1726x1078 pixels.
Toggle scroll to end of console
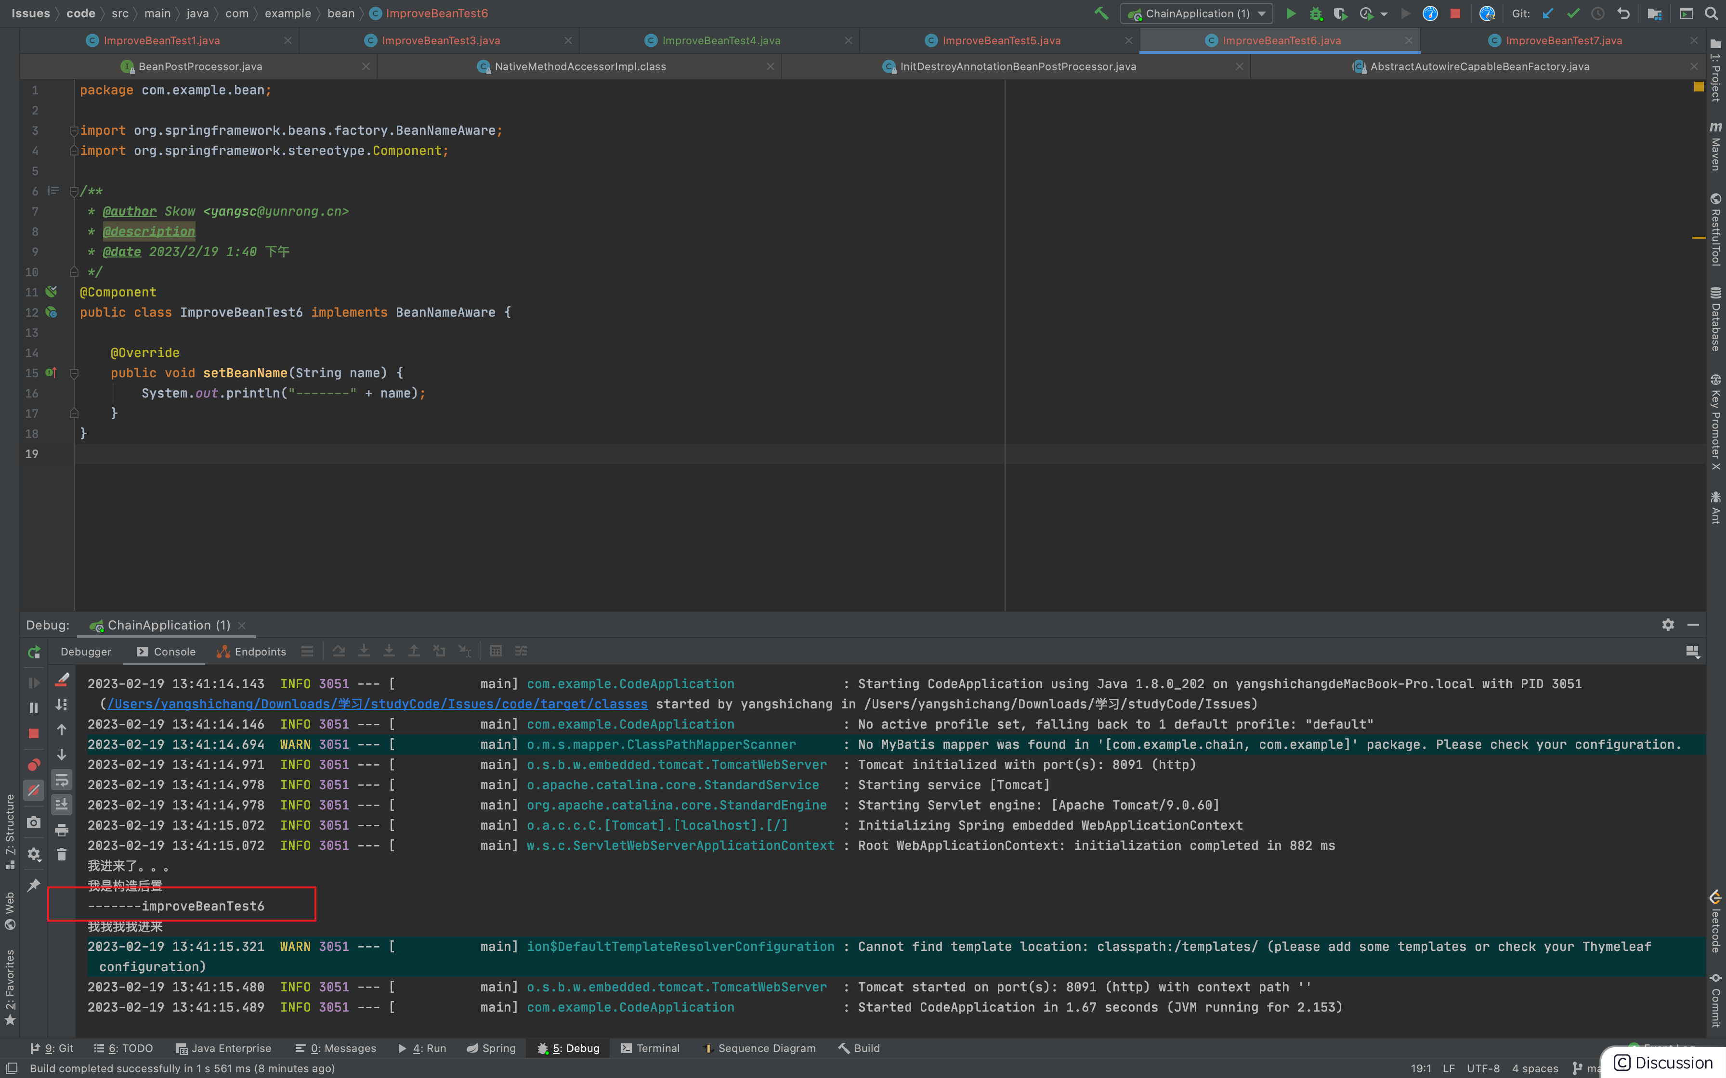coord(62,804)
